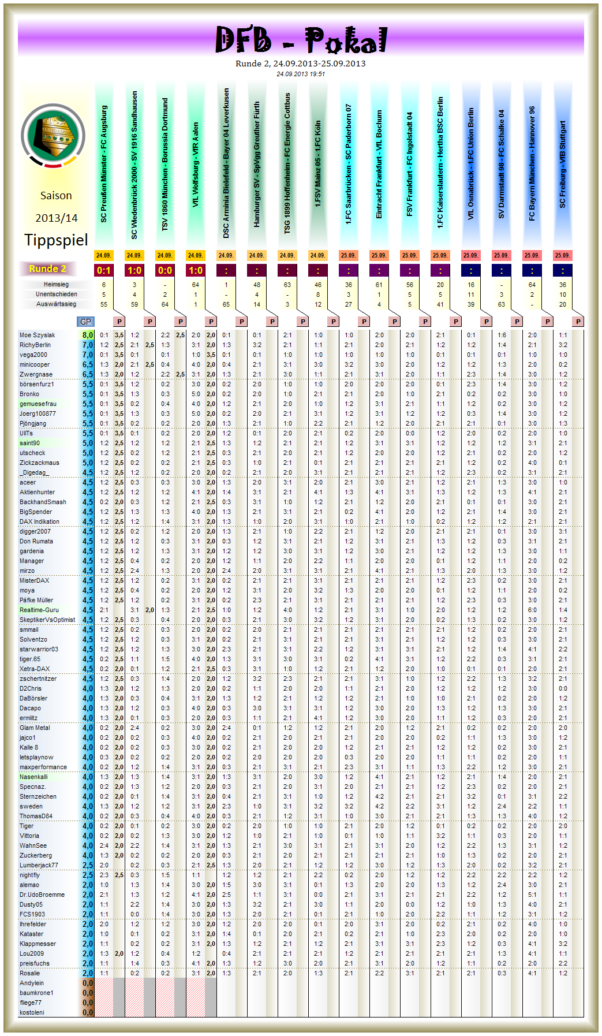
Task: Select player name starwarrior03
Action: tap(39, 649)
